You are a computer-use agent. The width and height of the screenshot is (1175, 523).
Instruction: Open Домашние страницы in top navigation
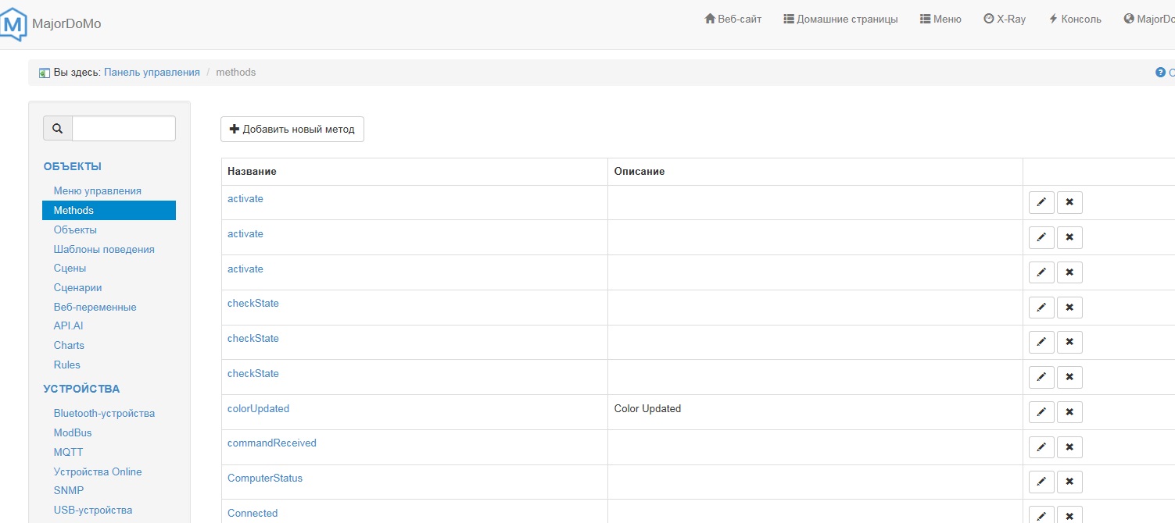840,20
